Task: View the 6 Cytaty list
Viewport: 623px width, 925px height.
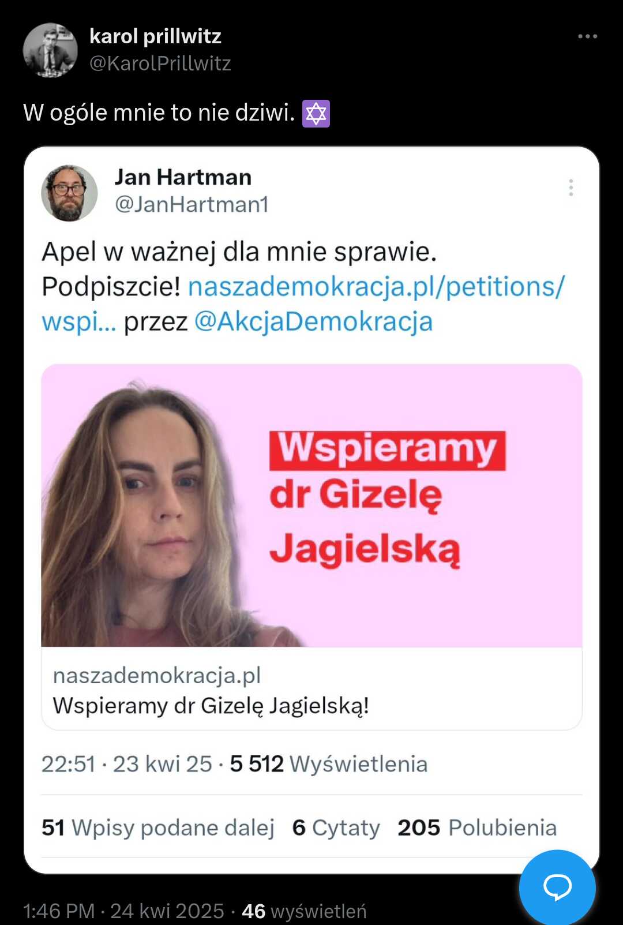Action: coord(336,827)
